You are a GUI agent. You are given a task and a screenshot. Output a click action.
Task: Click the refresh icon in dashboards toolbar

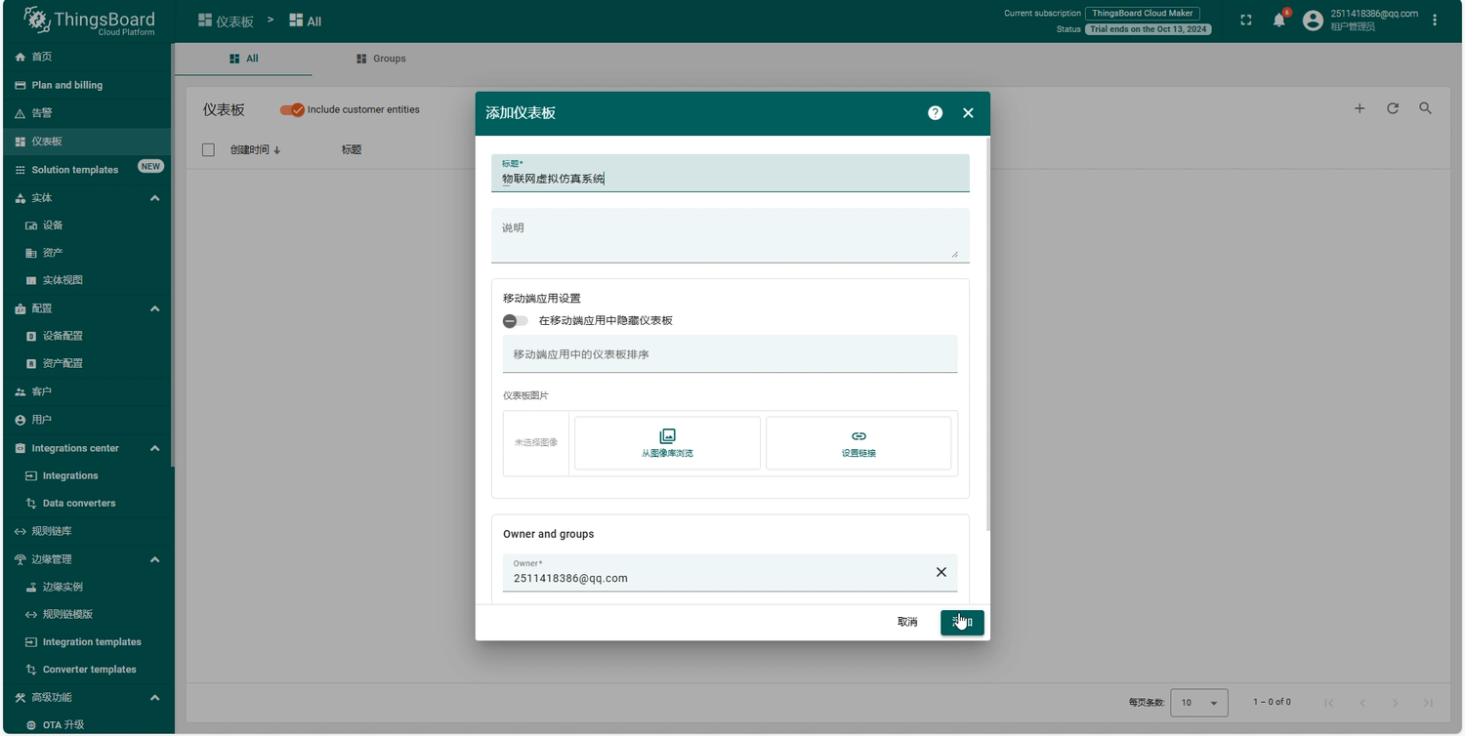[1392, 108]
